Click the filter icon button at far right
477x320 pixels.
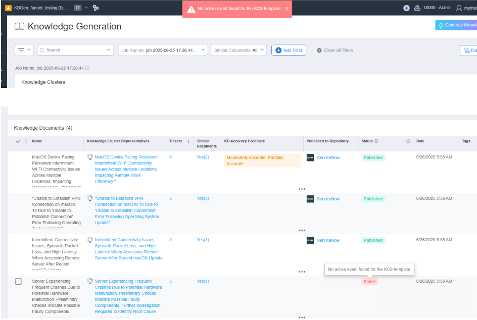[x=468, y=50]
